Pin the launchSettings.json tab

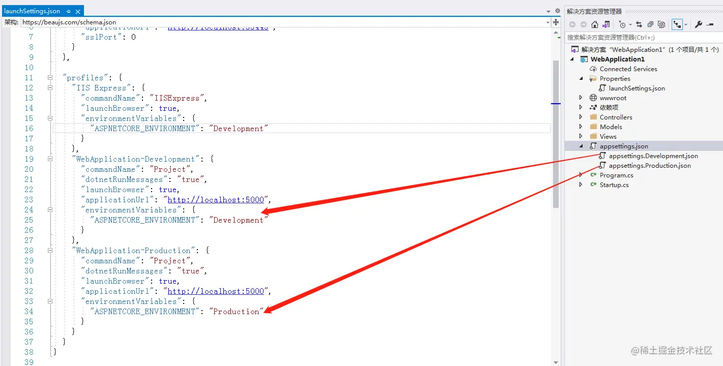(68, 11)
